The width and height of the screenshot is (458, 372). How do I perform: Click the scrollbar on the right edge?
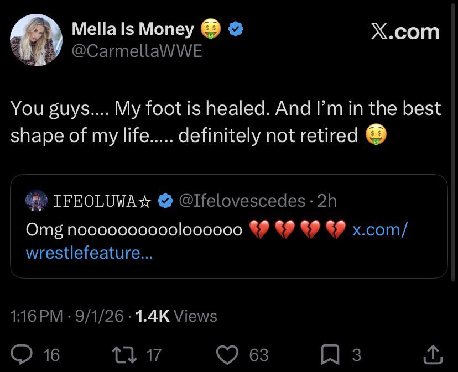click(453, 140)
